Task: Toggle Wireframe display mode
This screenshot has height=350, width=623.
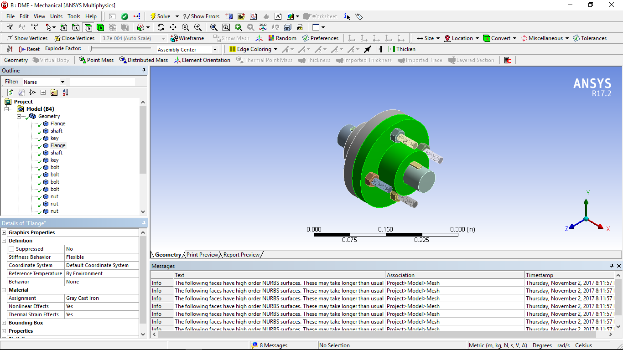Action: pos(187,38)
